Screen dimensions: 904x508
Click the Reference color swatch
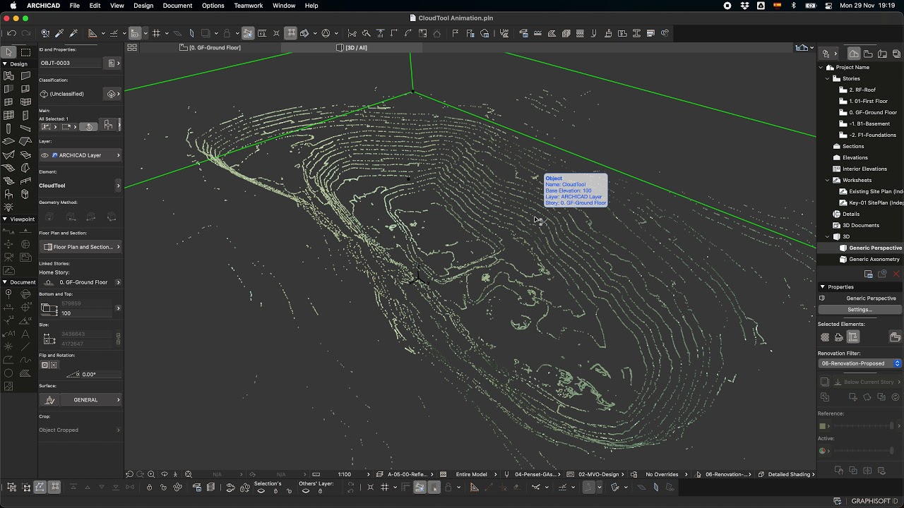822,426
